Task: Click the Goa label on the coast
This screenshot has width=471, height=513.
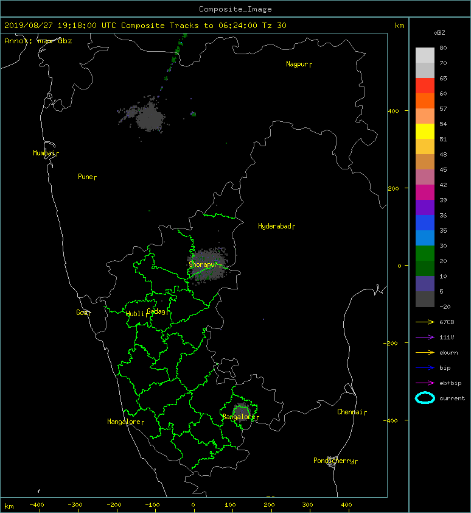Action: pyautogui.click(x=82, y=313)
